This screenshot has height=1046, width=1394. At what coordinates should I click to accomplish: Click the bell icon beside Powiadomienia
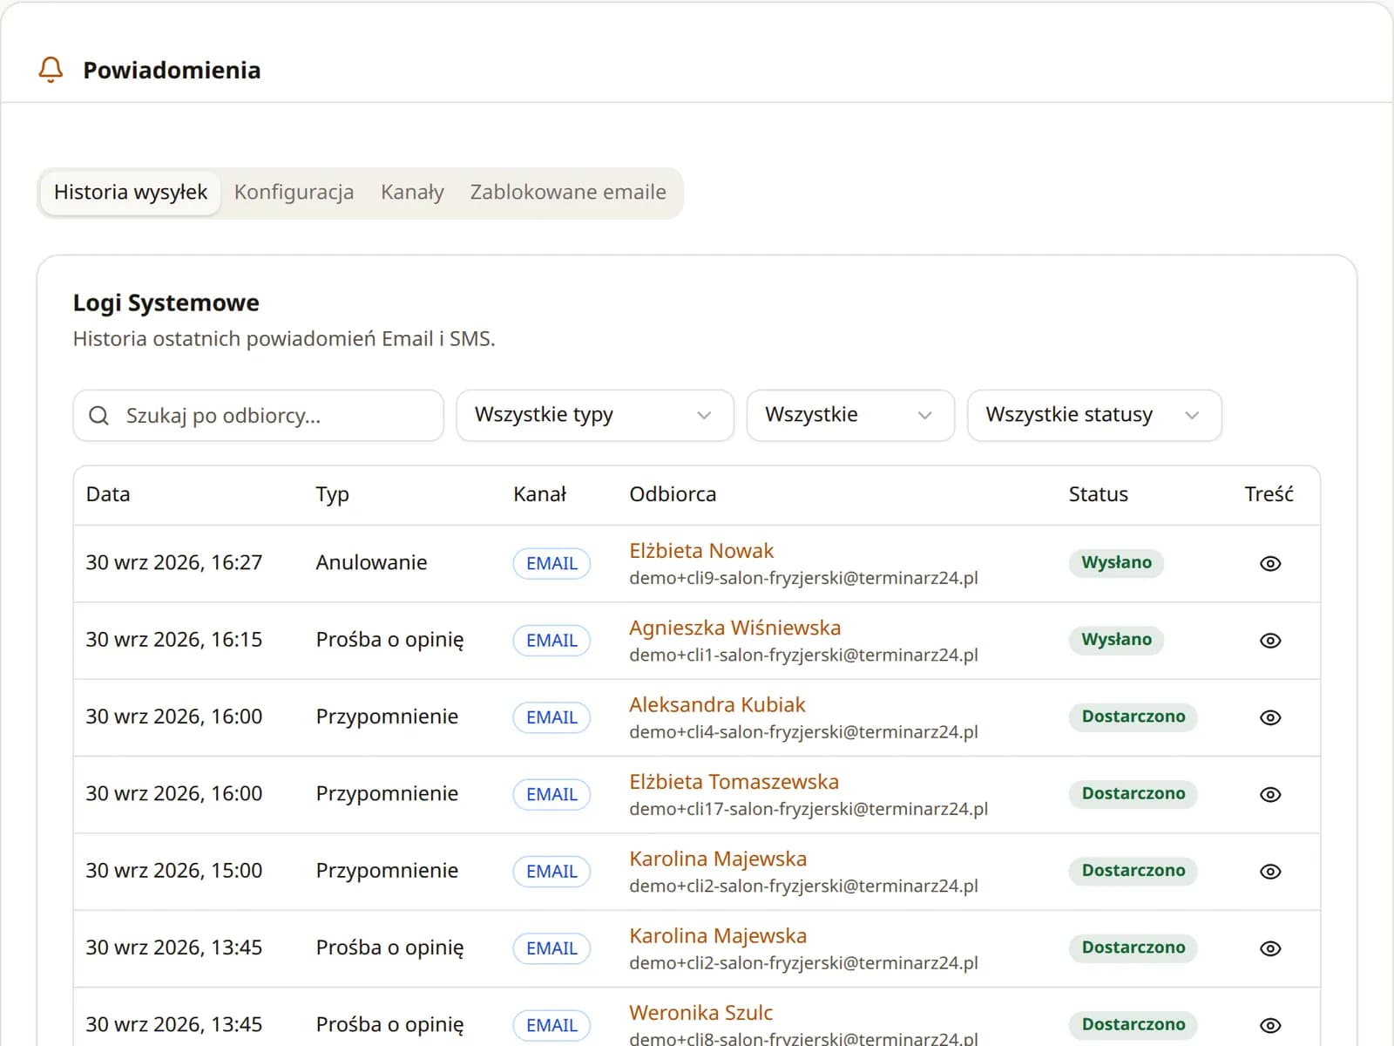tap(51, 70)
